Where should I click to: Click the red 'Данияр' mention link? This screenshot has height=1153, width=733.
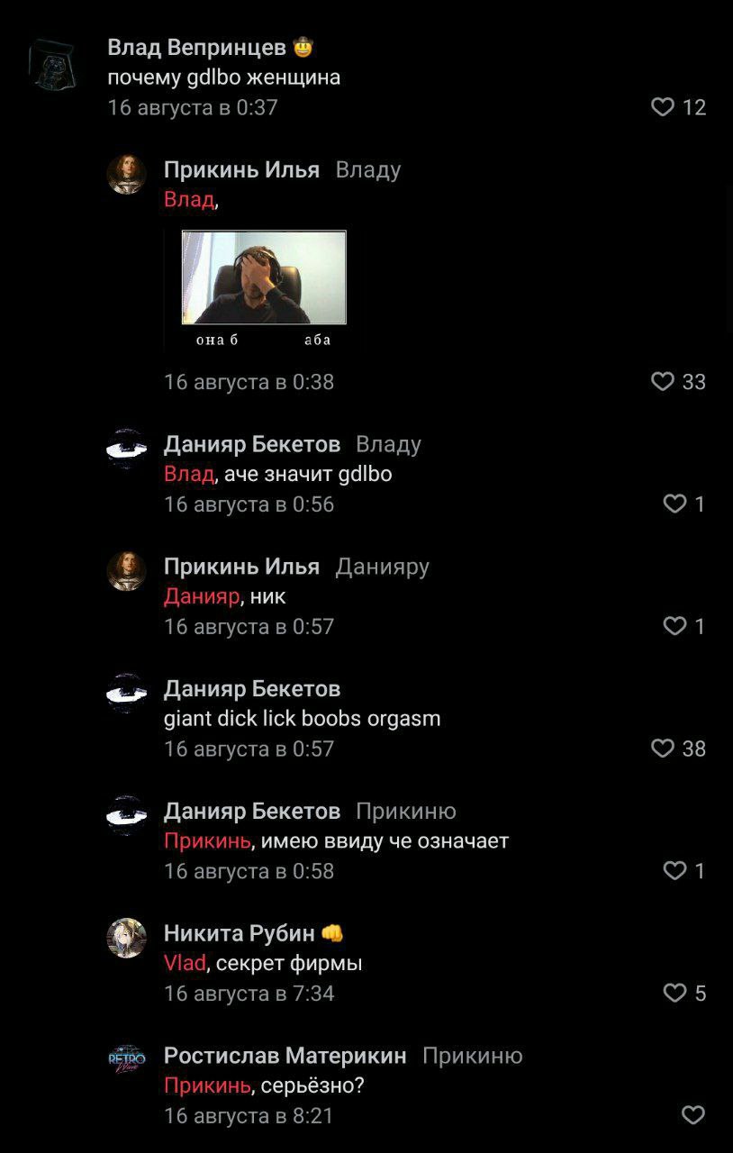202,596
